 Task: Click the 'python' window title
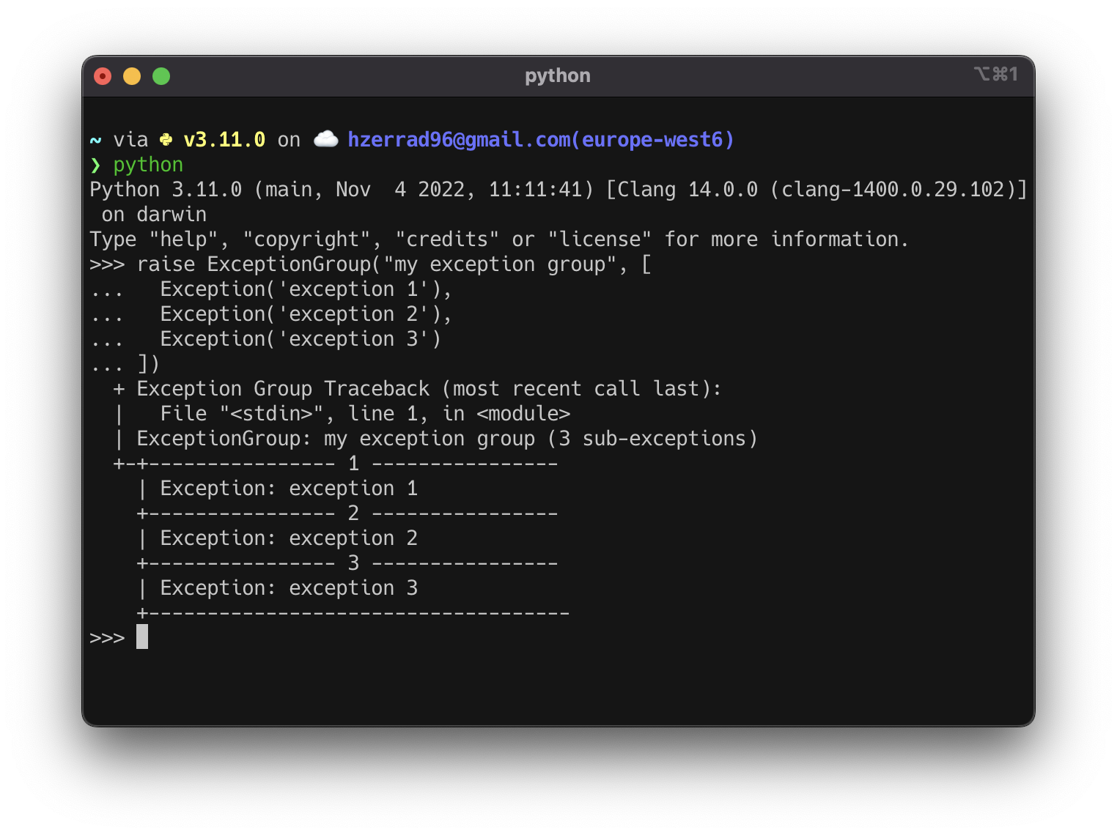click(x=558, y=75)
